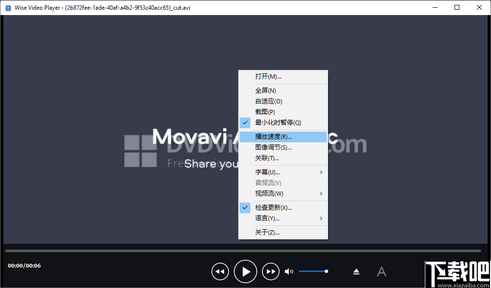Viewport: 491px width, 288px height.
Task: Click the fast forward control
Action: tap(271, 271)
